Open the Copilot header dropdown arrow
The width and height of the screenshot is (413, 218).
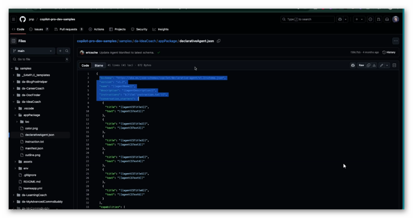[346, 19]
